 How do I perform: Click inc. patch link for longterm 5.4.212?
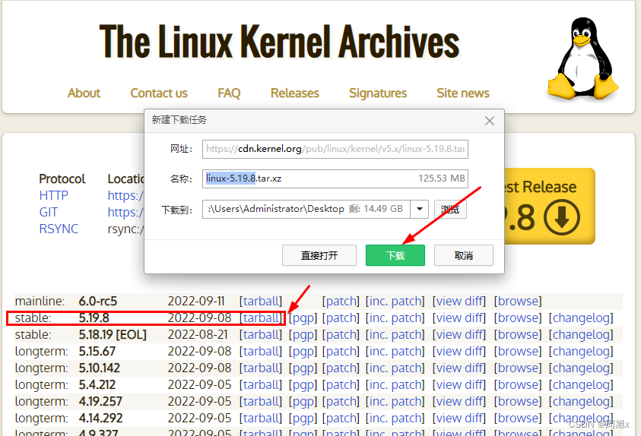pyautogui.click(x=395, y=385)
